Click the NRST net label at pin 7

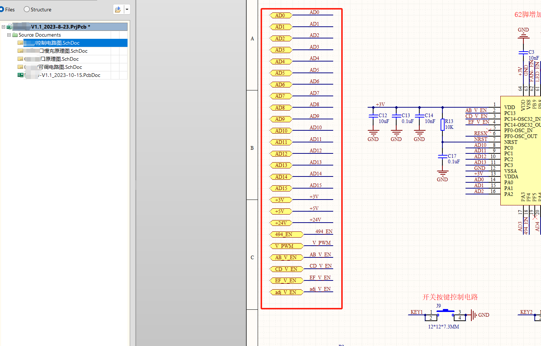[x=481, y=139]
